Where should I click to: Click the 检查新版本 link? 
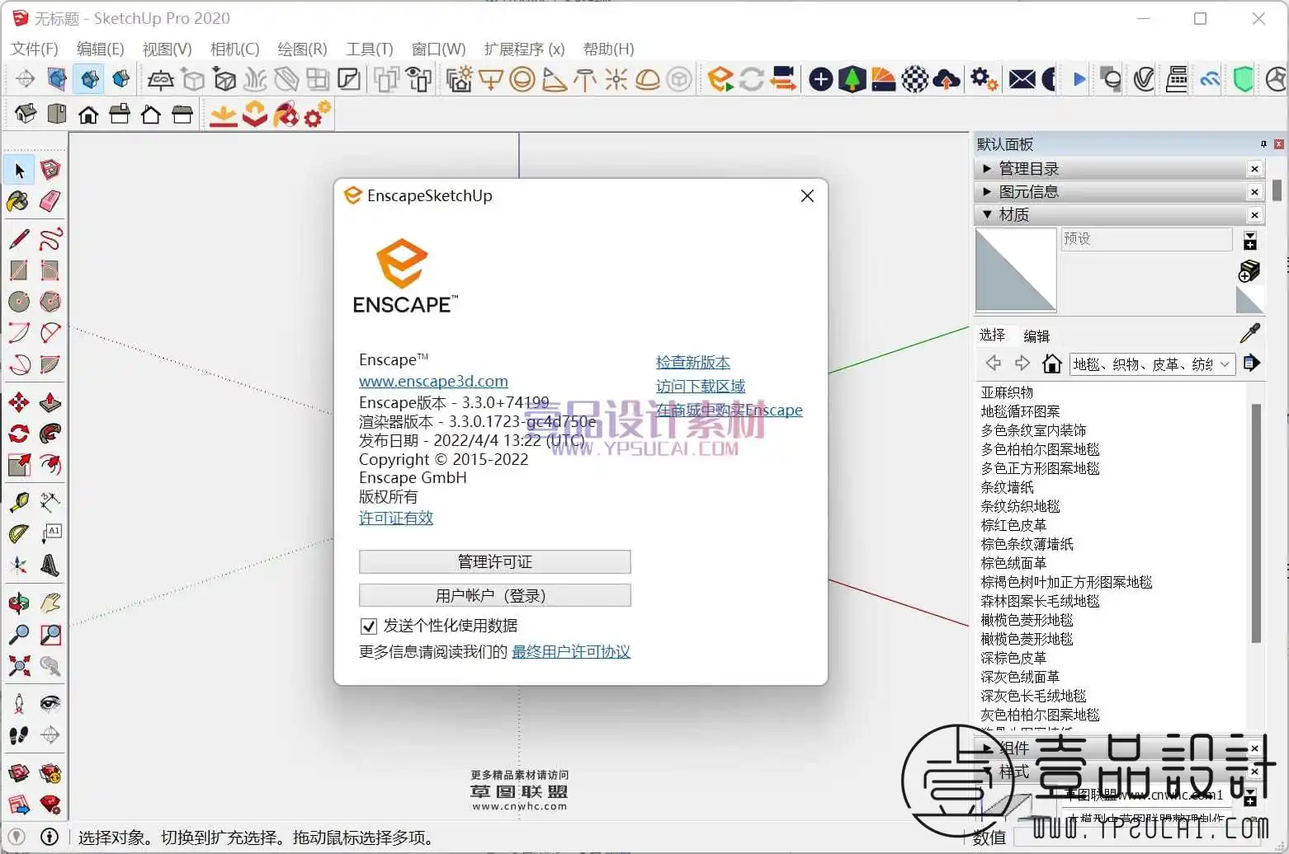[693, 362]
